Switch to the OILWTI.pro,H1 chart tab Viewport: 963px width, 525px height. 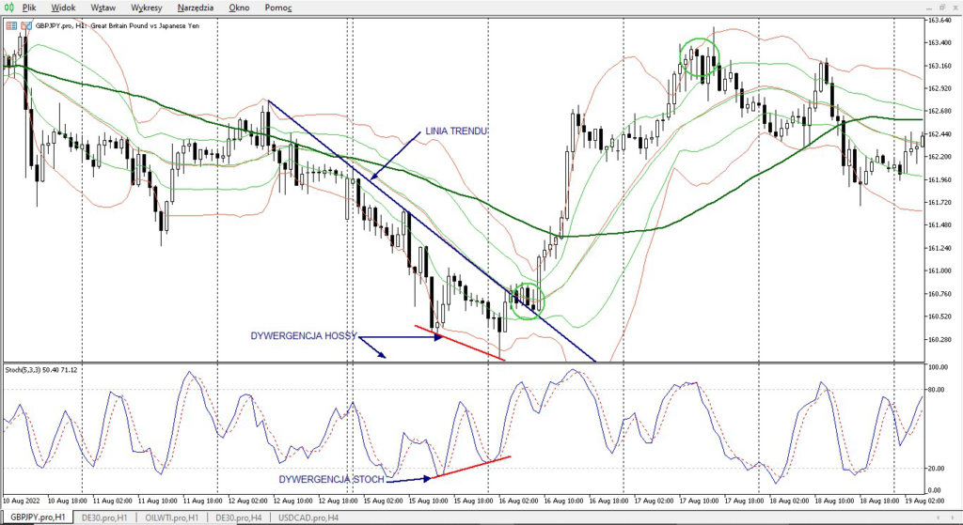(172, 517)
